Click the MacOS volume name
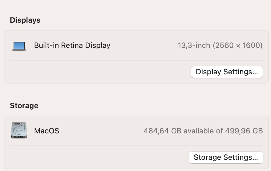 (x=46, y=131)
